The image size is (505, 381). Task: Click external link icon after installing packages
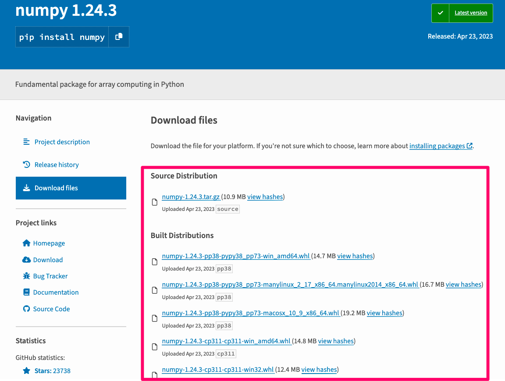click(x=469, y=146)
